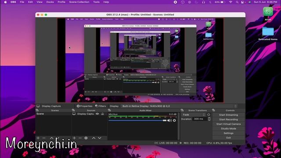Open source Filters button
The width and height of the screenshot is (281, 158).
(101, 106)
